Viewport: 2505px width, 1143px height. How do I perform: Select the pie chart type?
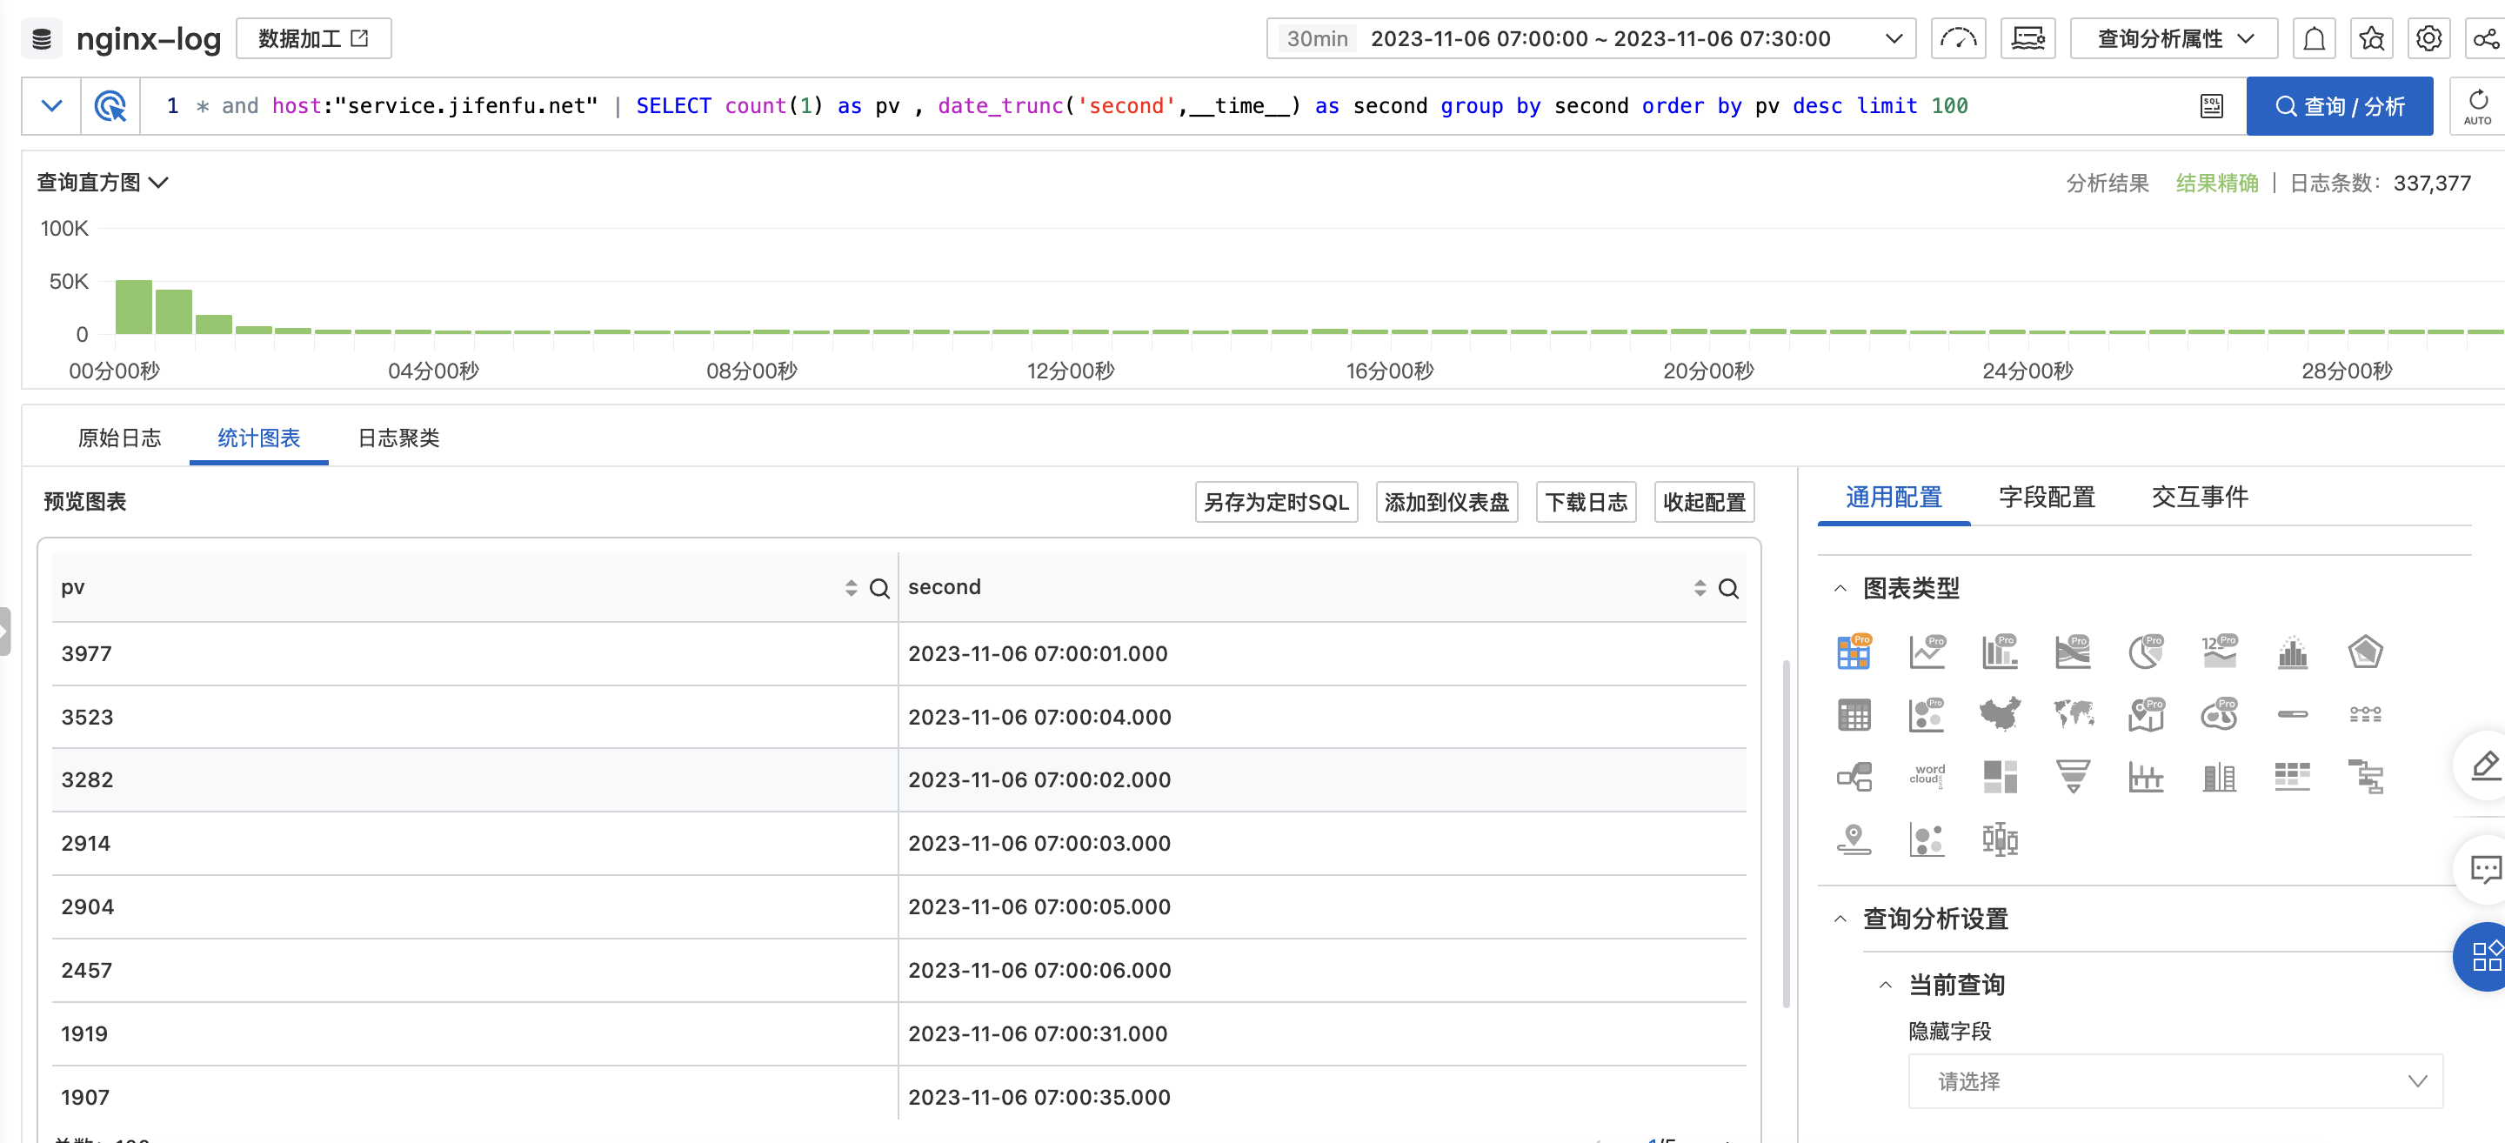(x=2146, y=652)
